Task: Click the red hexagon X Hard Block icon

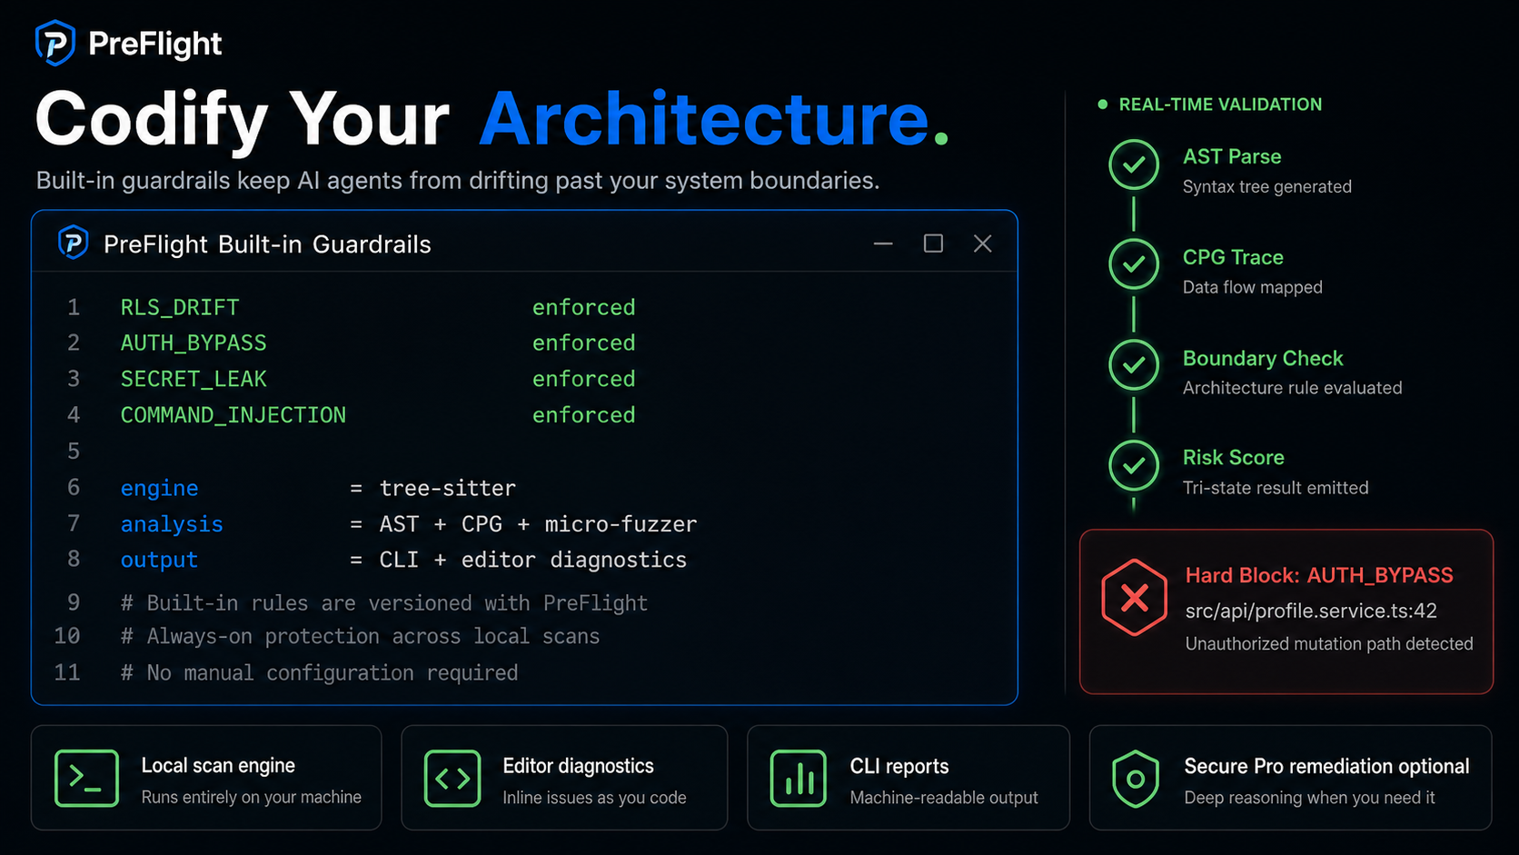Action: pos(1134,598)
